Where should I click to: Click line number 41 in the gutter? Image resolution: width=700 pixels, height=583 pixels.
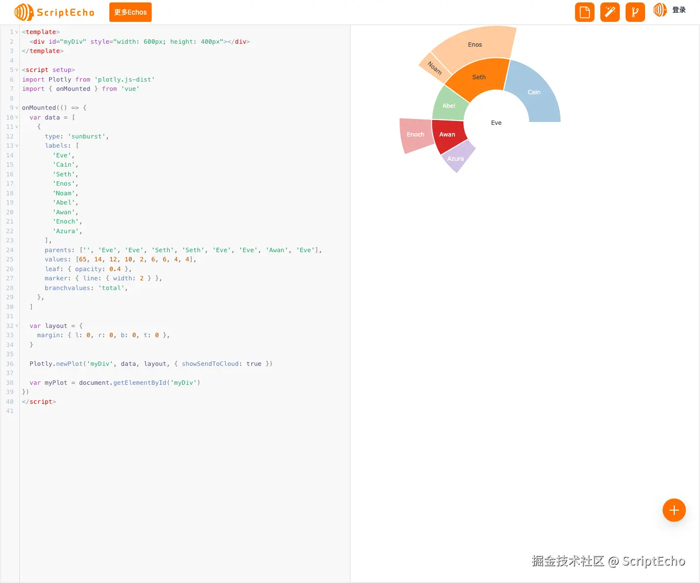[x=10, y=411]
